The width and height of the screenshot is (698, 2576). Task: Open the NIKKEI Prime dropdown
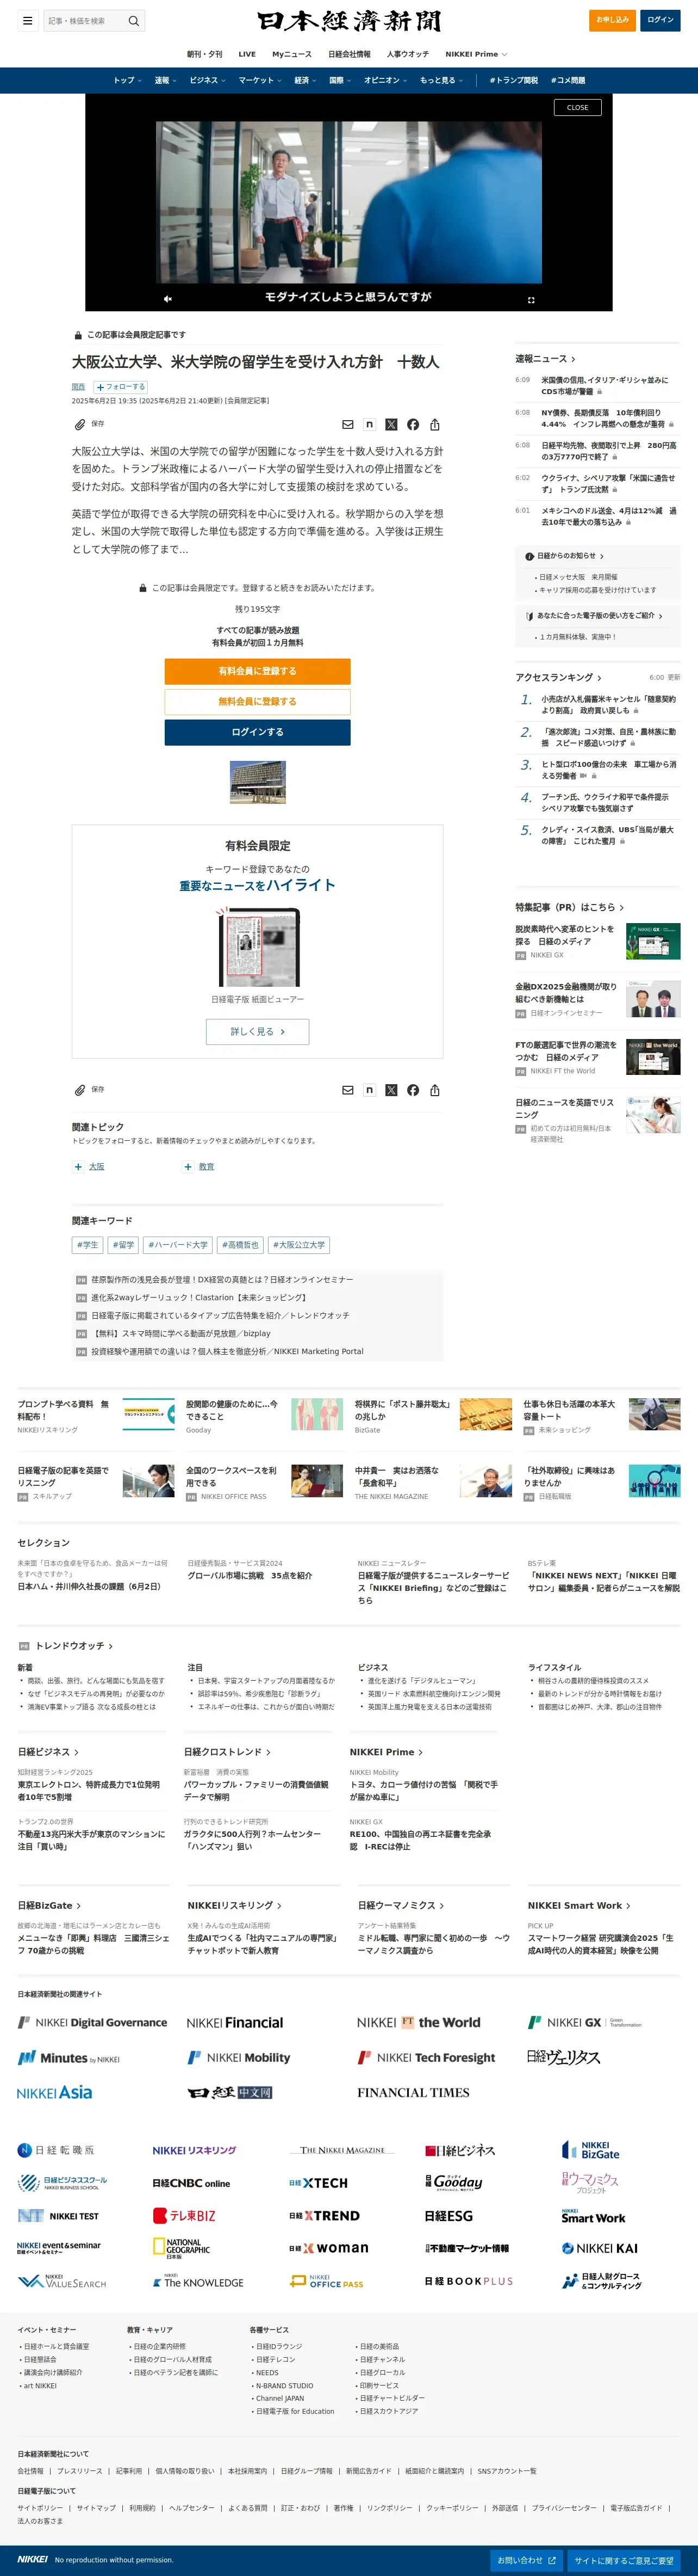coord(475,54)
